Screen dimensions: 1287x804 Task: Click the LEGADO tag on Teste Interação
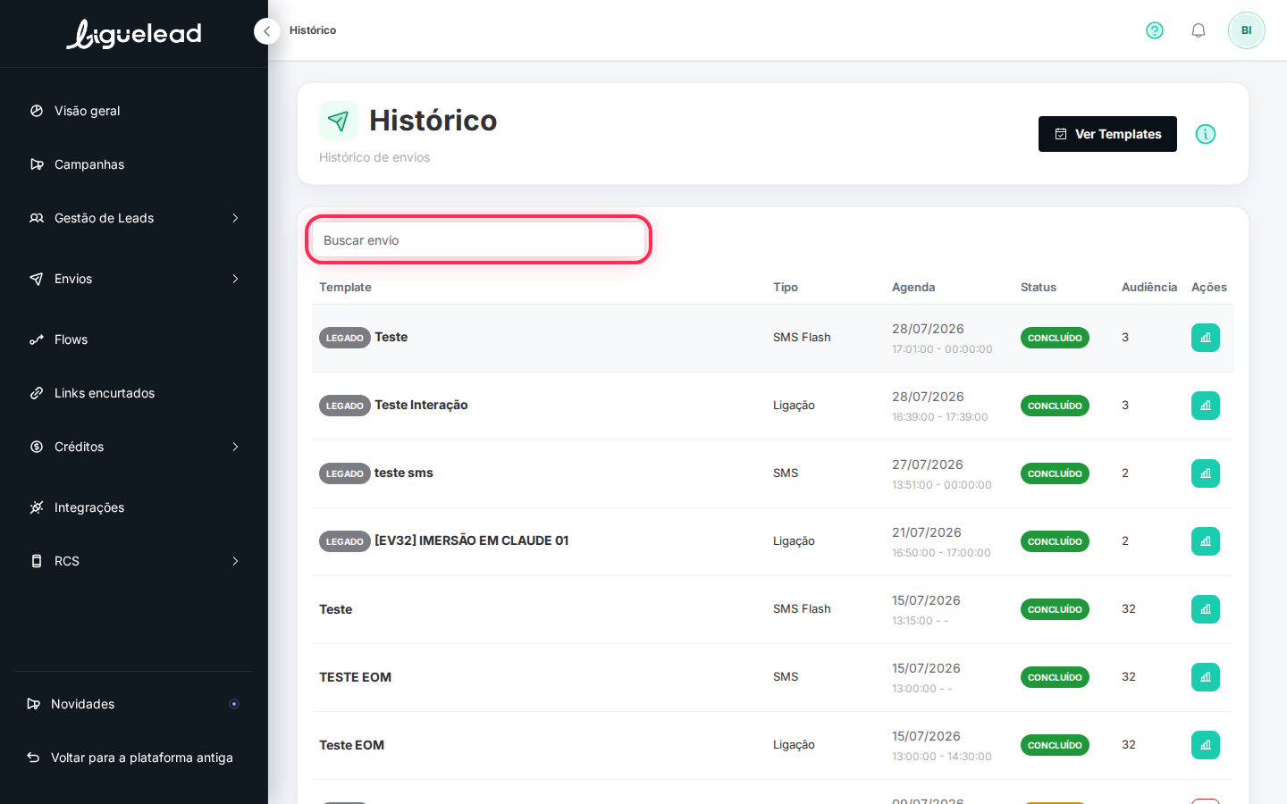[344, 406]
